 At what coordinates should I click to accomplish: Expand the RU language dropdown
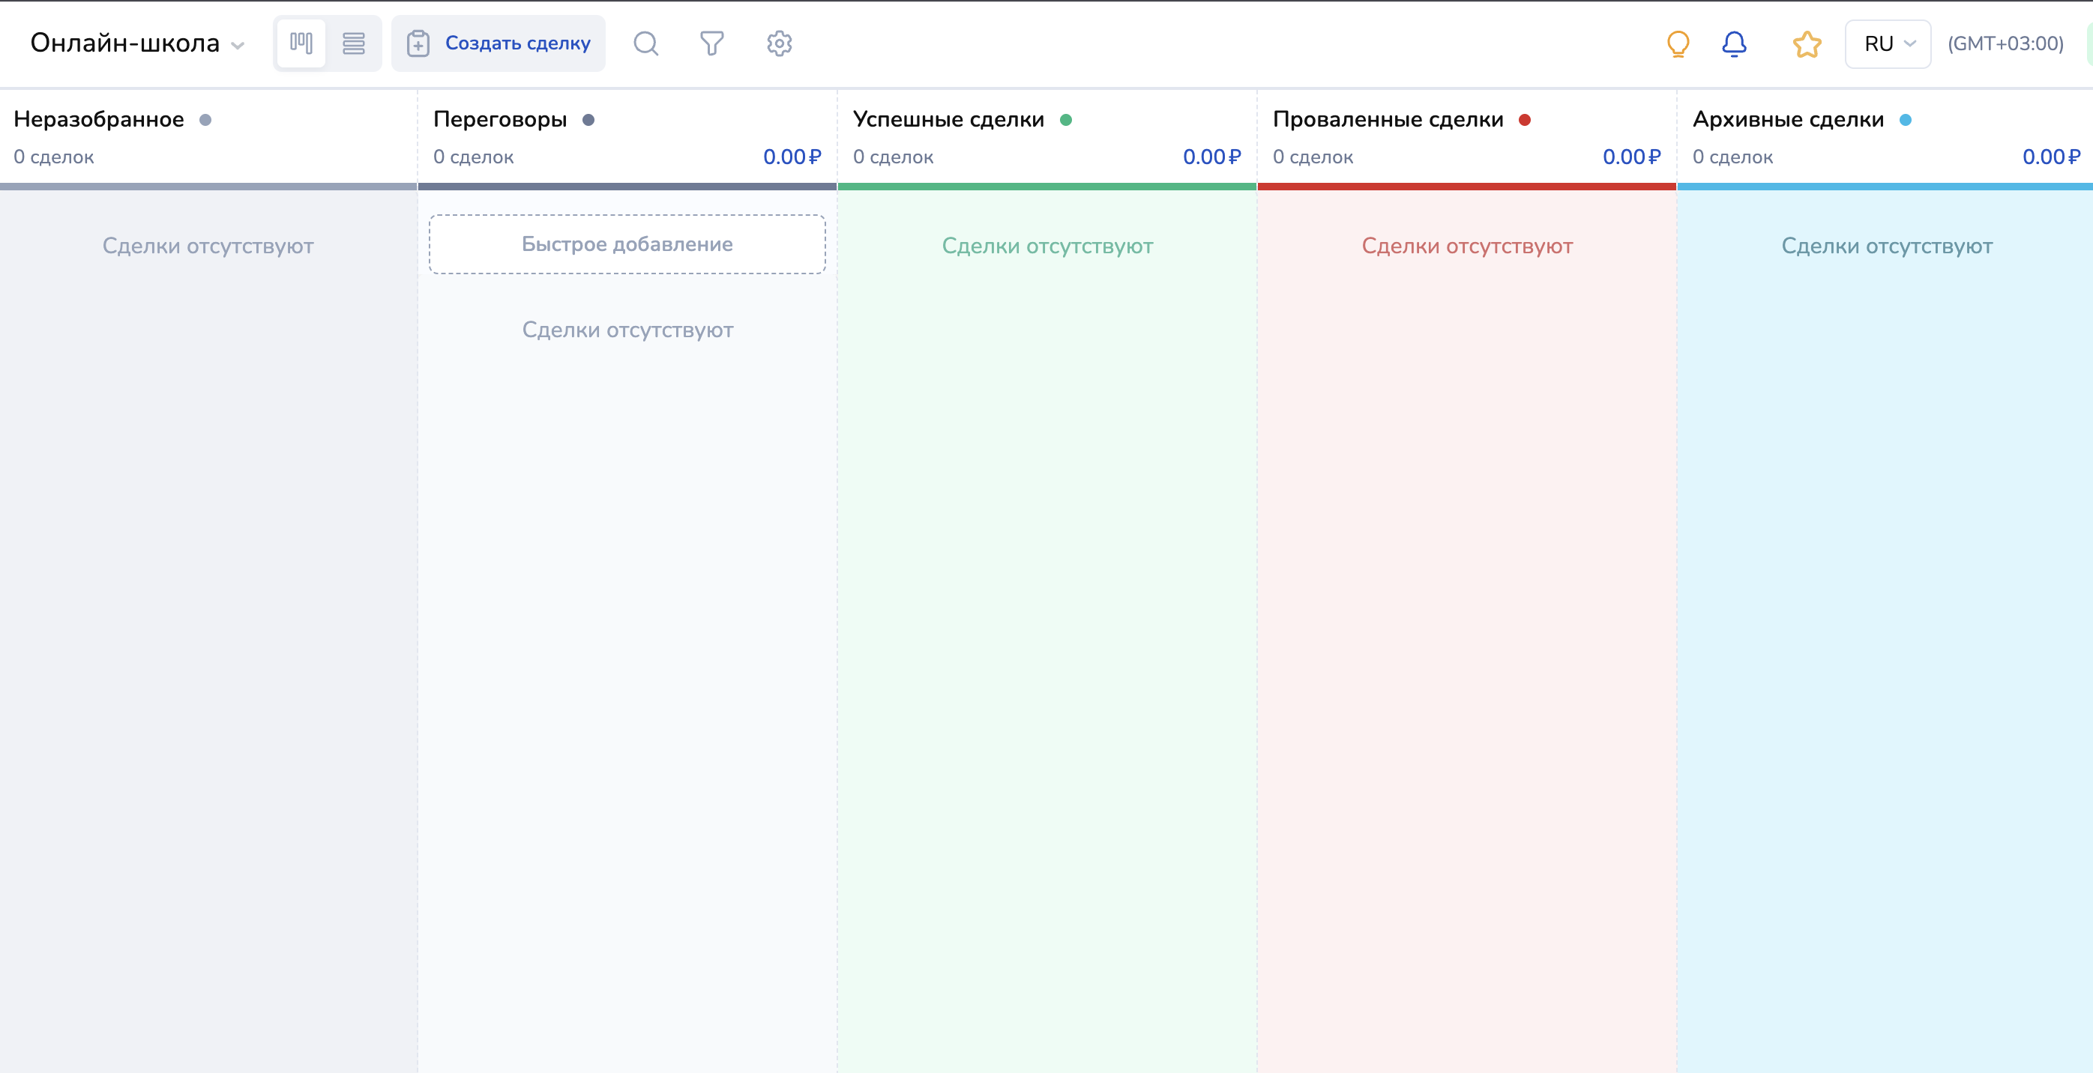(1888, 44)
